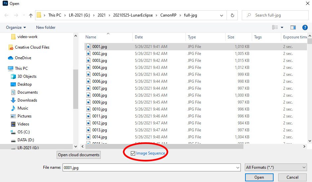The width and height of the screenshot is (312, 182).
Task: Toggle the preview pane icon
Action: [x=293, y=27]
